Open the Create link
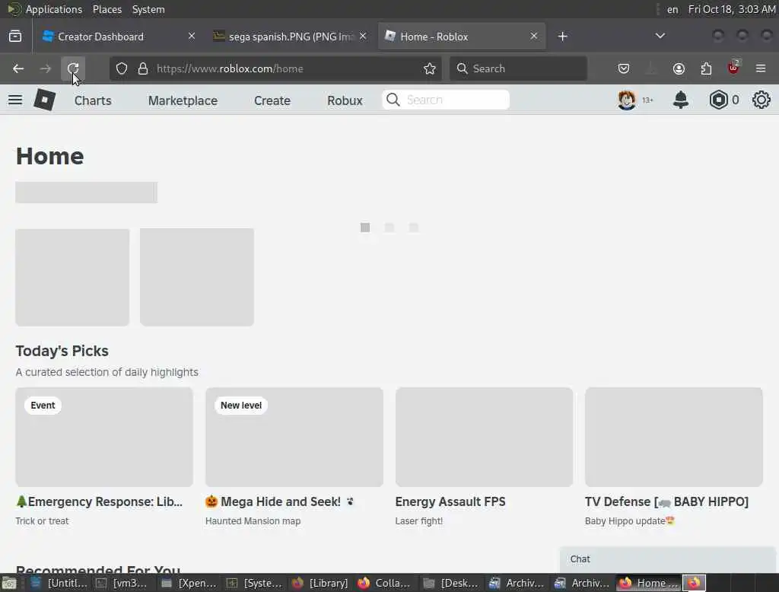Image resolution: width=779 pixels, height=592 pixels. pos(272,100)
